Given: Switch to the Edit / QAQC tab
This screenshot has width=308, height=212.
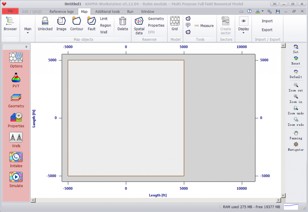Looking at the screenshot, I should coord(32,12).
